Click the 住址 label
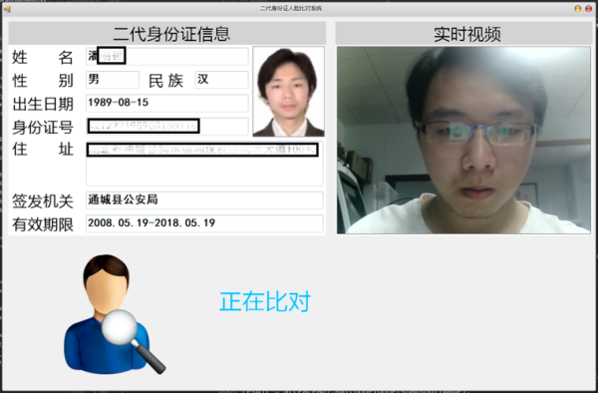The image size is (598, 393). click(42, 149)
